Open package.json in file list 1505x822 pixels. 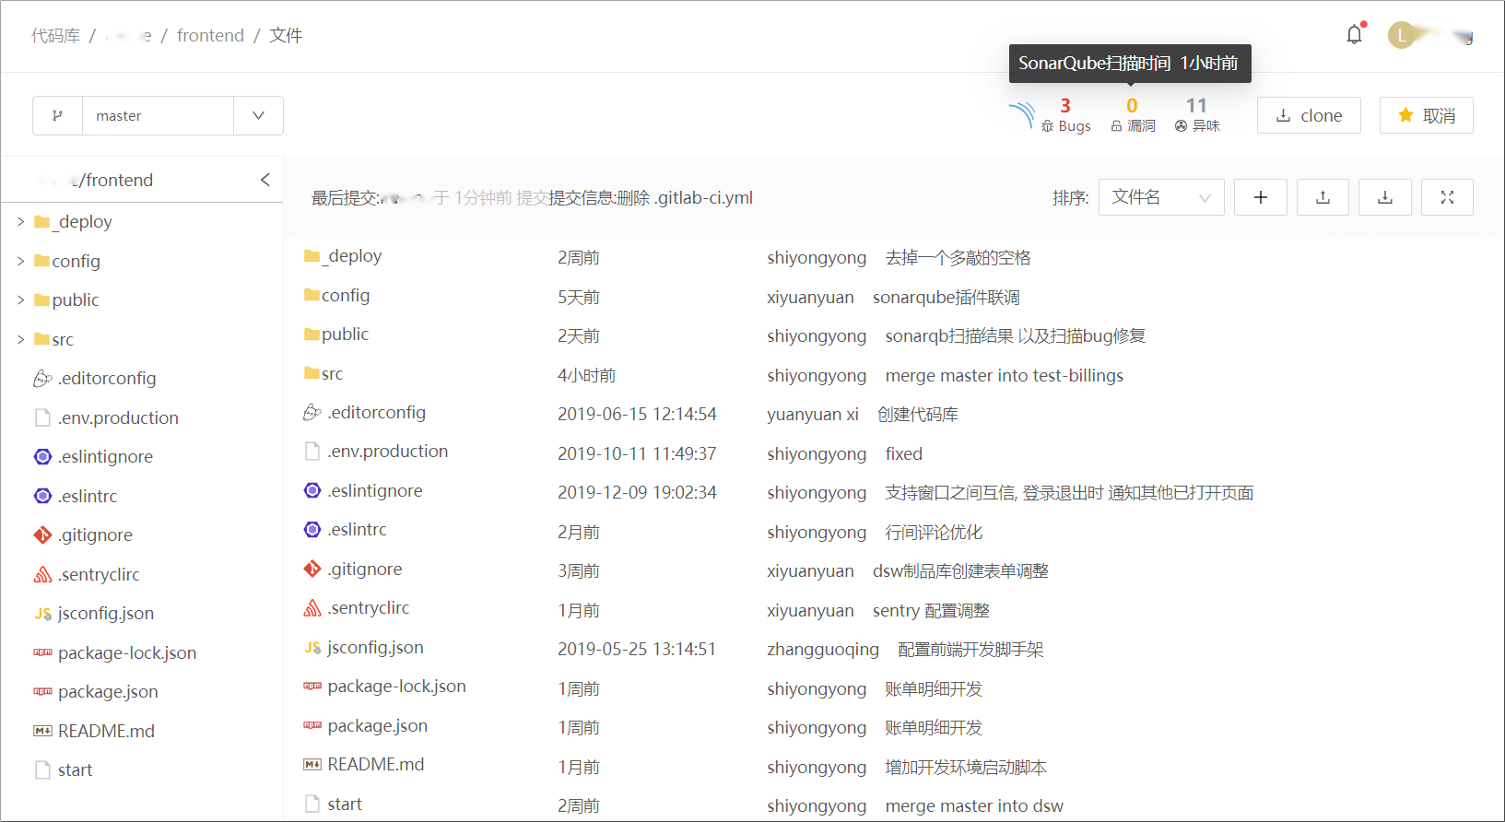(x=377, y=726)
